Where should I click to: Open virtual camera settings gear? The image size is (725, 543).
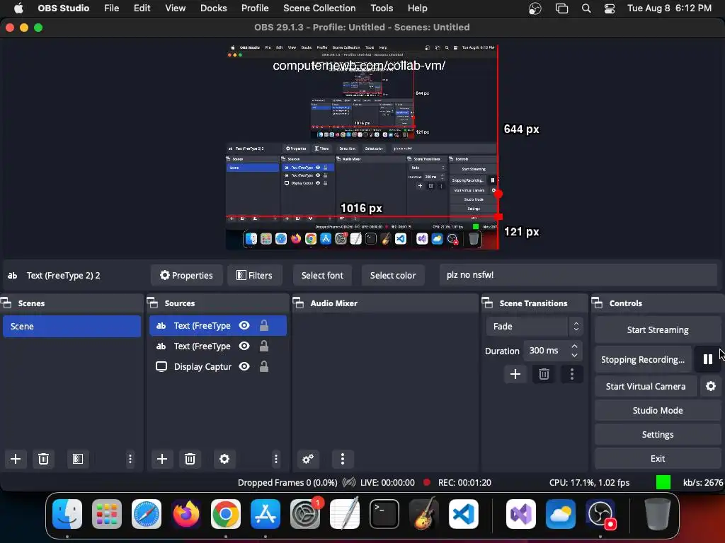tap(711, 386)
